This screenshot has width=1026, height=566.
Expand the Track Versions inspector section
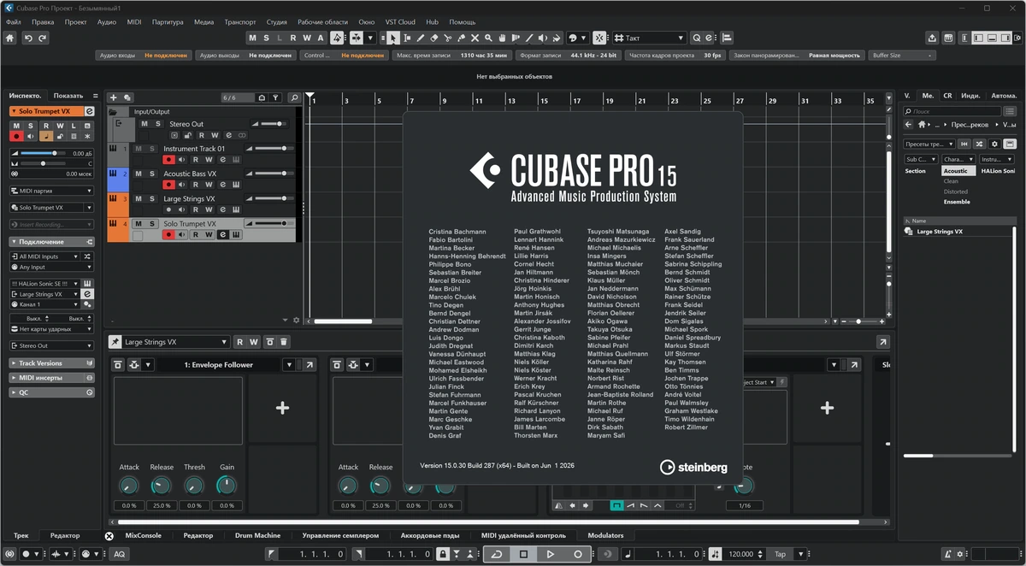point(51,363)
